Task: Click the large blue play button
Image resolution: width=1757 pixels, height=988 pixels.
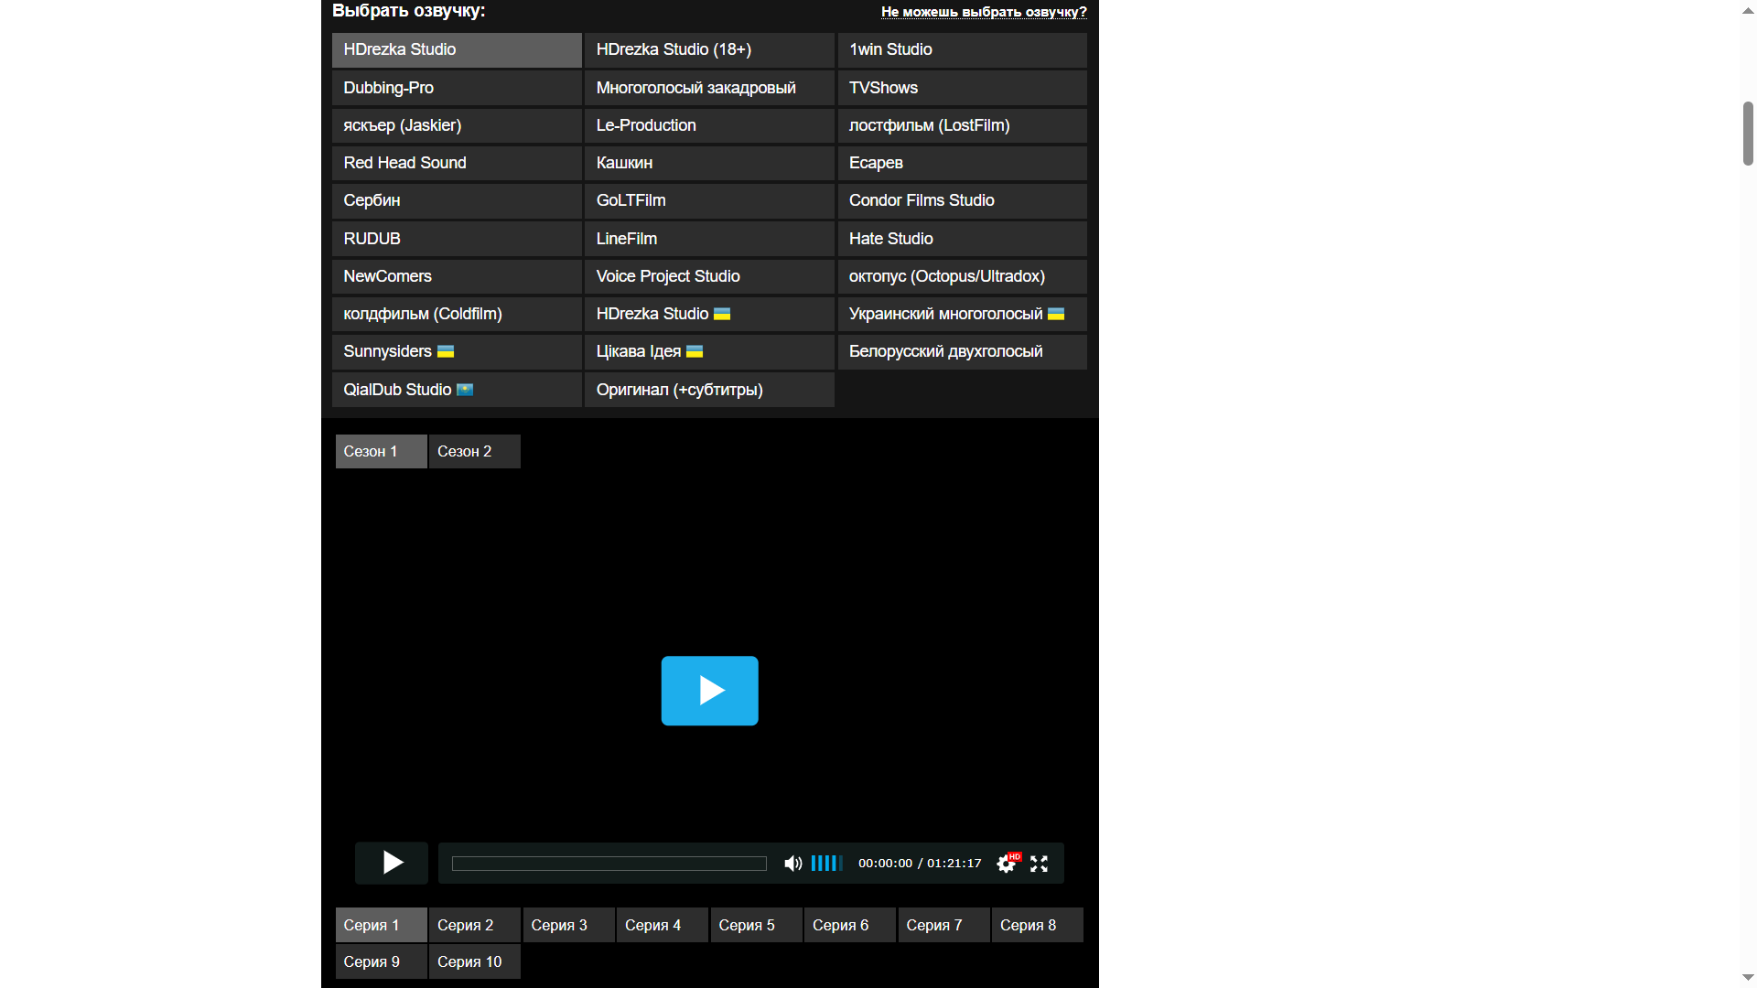Action: (x=709, y=691)
